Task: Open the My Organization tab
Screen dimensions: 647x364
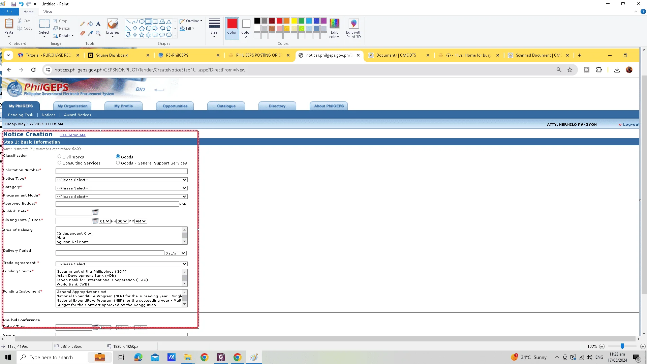Action: [x=72, y=106]
